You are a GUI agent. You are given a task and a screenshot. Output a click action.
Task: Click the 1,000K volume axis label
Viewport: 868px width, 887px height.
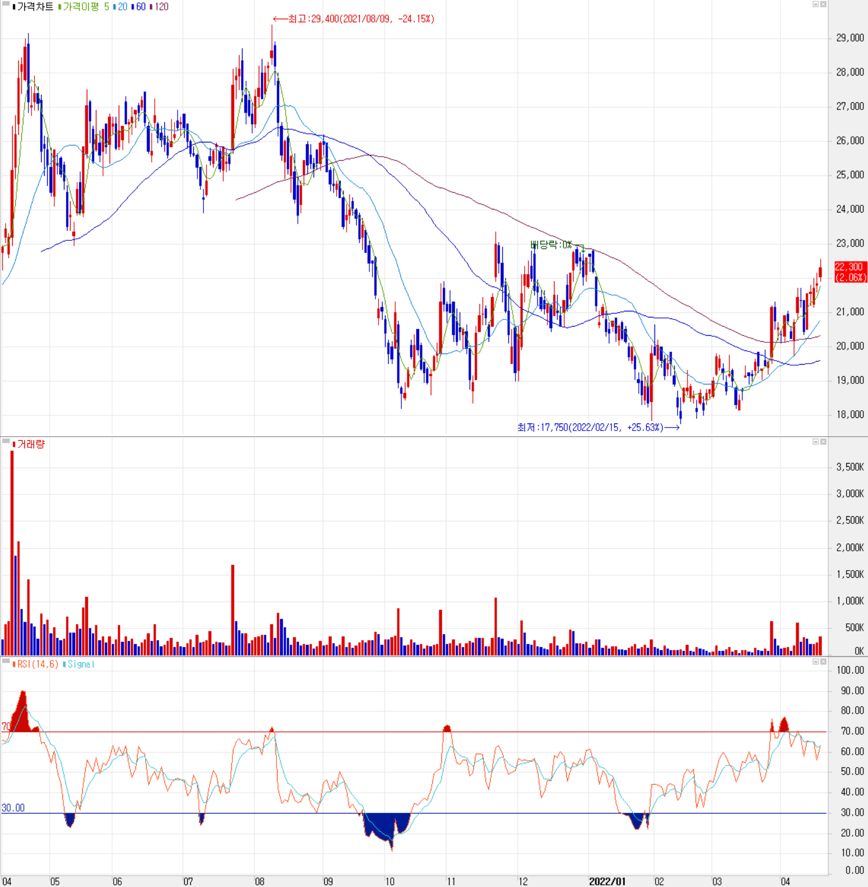(850, 601)
